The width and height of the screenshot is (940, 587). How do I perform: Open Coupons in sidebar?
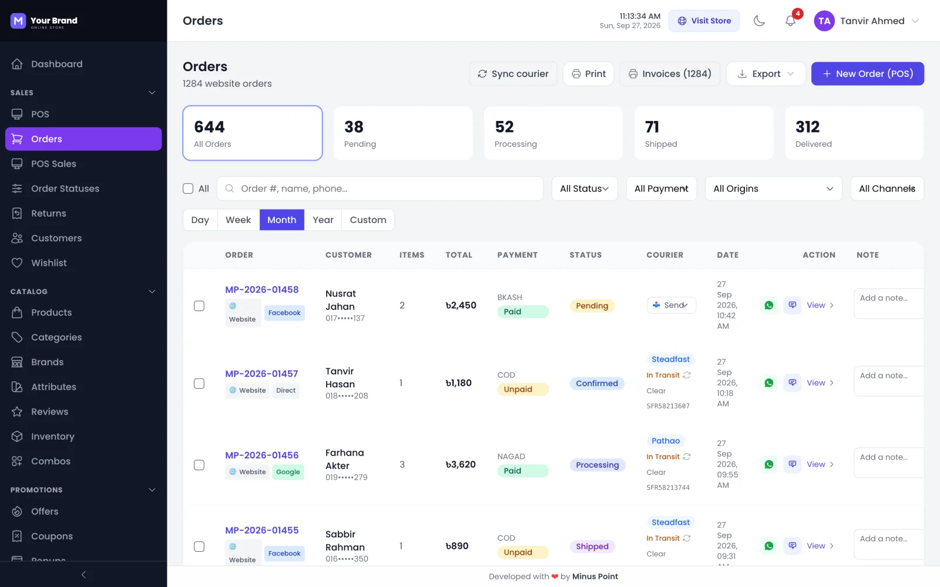[83, 537]
